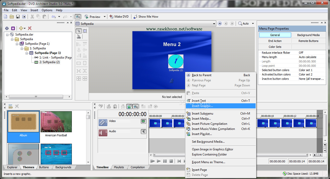Viewport: 330px width, 179px height.
Task: Open the Show Me How tutorial
Action: [x=146, y=17]
